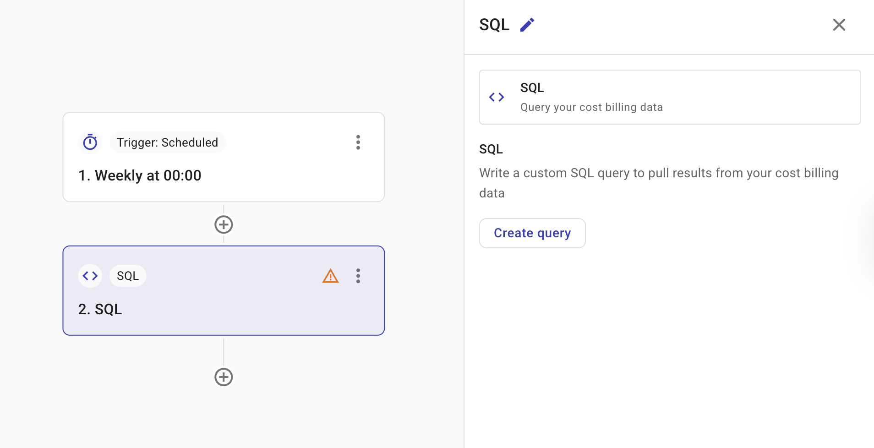
Task: Click the Create query button
Action: click(x=532, y=233)
